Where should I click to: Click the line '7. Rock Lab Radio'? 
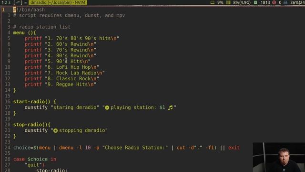coord(65,73)
